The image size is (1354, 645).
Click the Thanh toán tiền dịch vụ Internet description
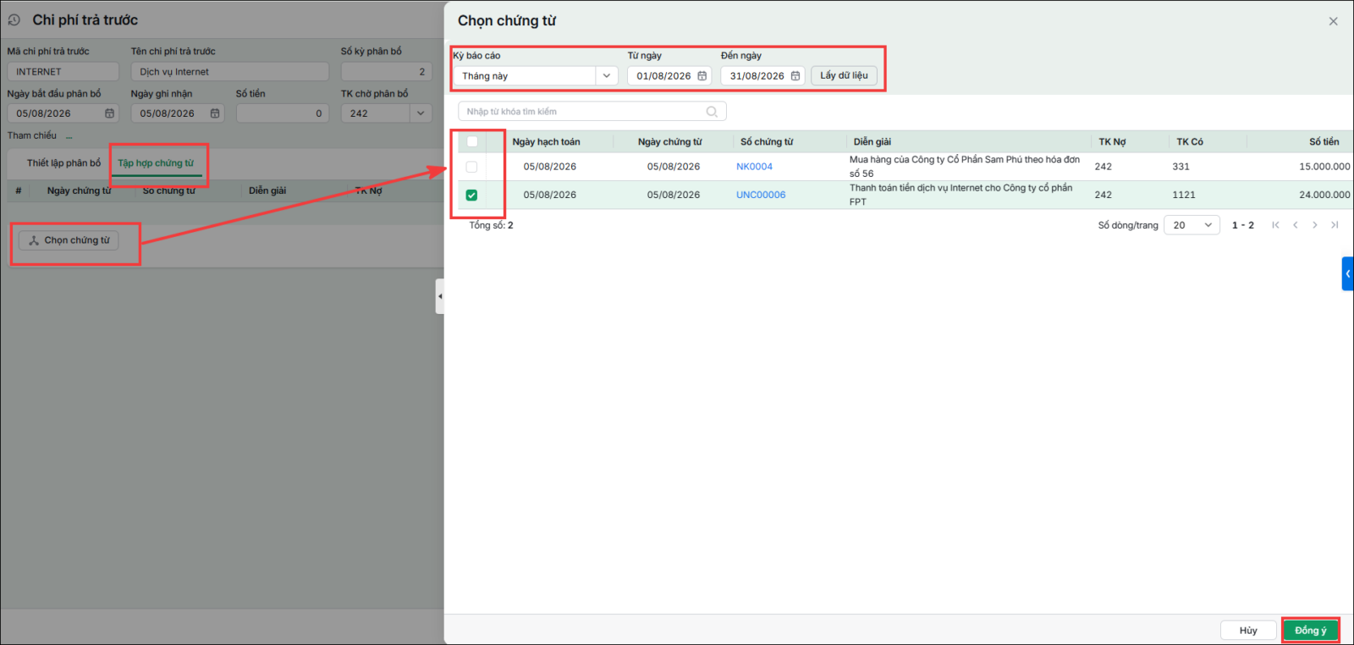(x=961, y=195)
